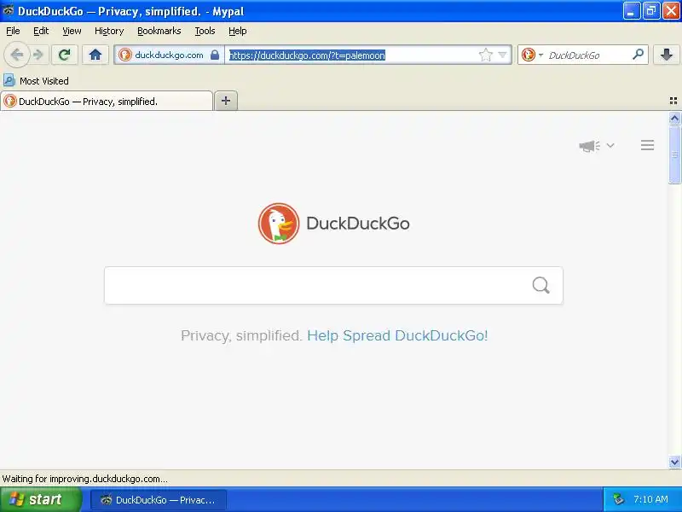Focus the DuckDuckGo main search input box
Screen dimensions: 682x512
click(333, 286)
